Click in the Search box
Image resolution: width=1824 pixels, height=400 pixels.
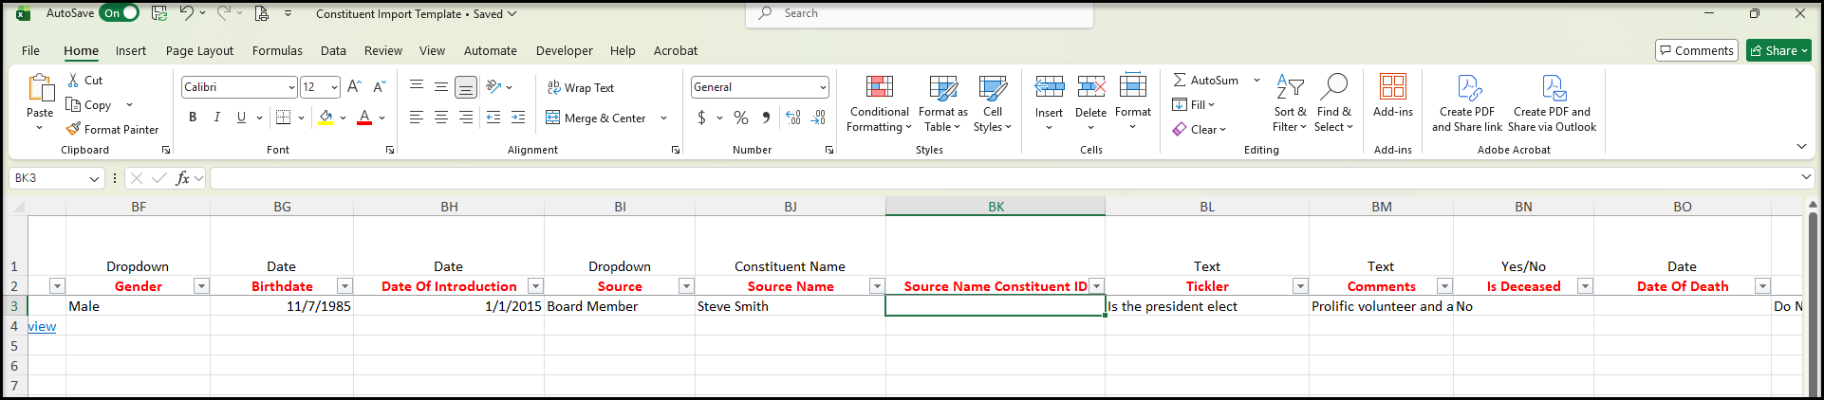pyautogui.click(x=920, y=13)
